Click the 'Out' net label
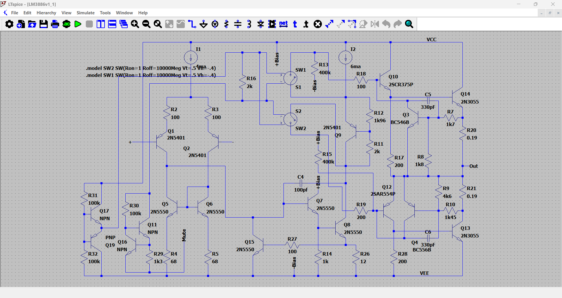562x298 pixels. (474, 166)
